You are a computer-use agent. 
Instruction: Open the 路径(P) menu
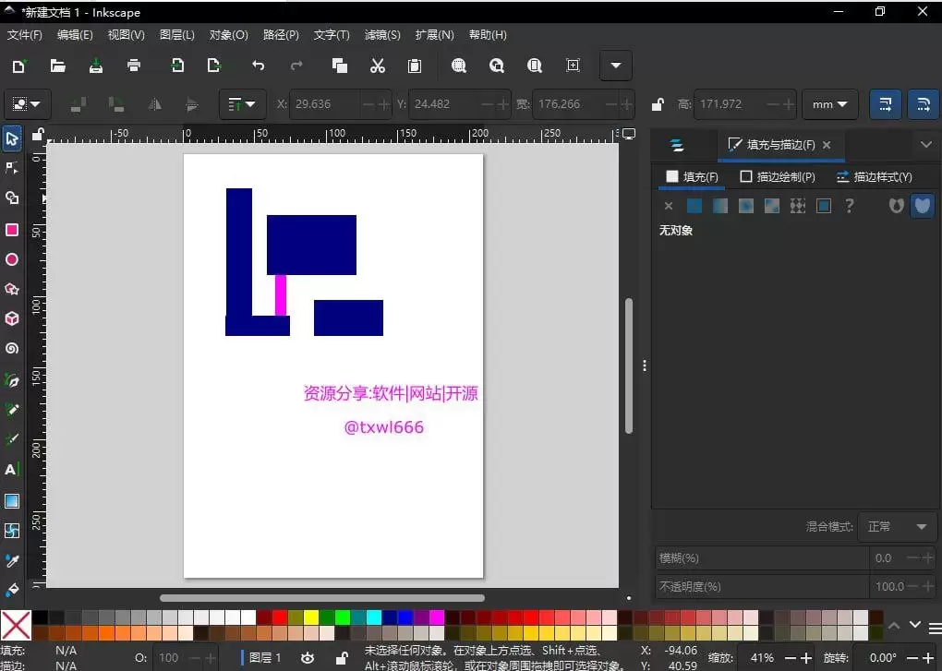tap(281, 35)
